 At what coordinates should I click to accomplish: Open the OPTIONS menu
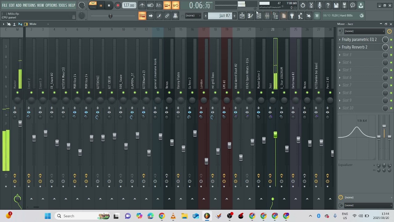pyautogui.click(x=51, y=5)
